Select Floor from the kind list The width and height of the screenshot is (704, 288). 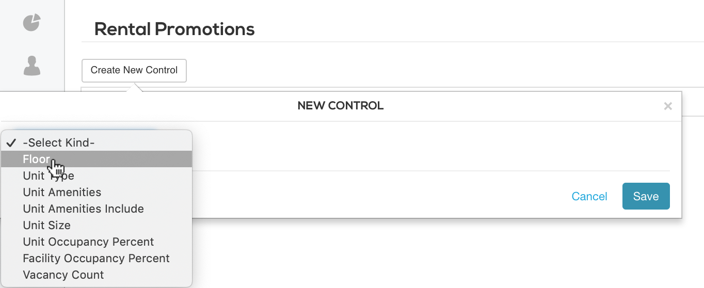click(36, 159)
